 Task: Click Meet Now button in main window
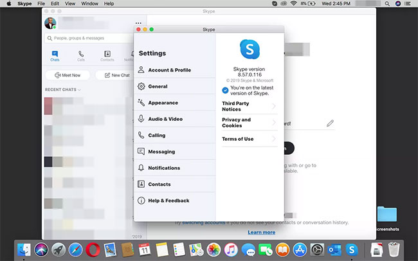click(x=68, y=75)
